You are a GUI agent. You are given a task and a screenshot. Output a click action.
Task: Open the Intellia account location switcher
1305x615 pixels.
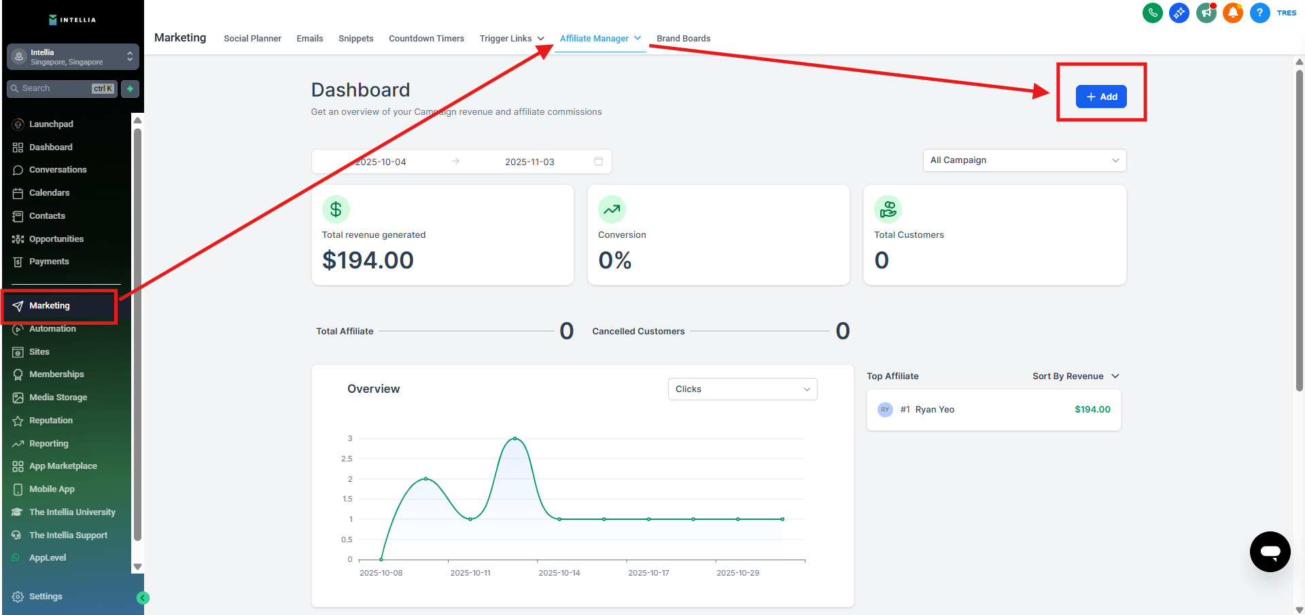click(x=73, y=57)
